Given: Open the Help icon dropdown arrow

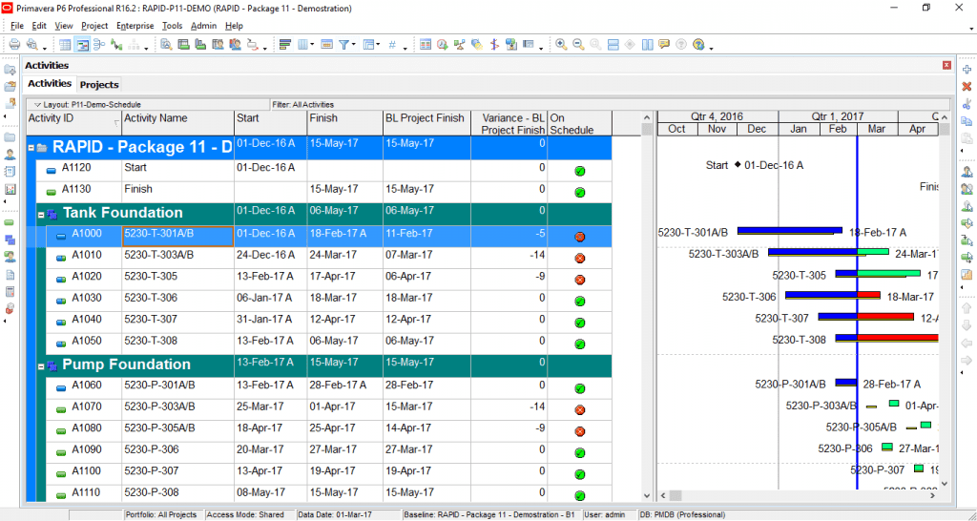Looking at the screenshot, I should coord(711,48).
